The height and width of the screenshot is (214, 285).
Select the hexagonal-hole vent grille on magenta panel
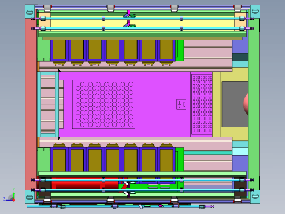104,104
